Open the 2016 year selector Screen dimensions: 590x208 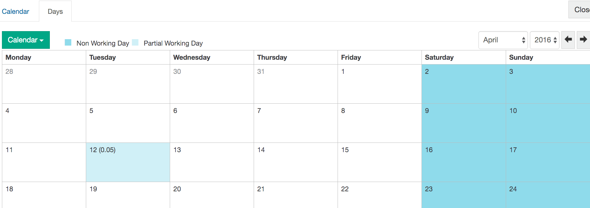[x=545, y=40]
